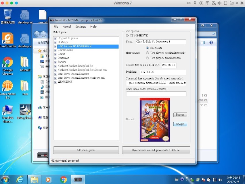Screen dimensions: 245x184
Task: Select Two players, simultaneously option
Action: tap(147, 58)
